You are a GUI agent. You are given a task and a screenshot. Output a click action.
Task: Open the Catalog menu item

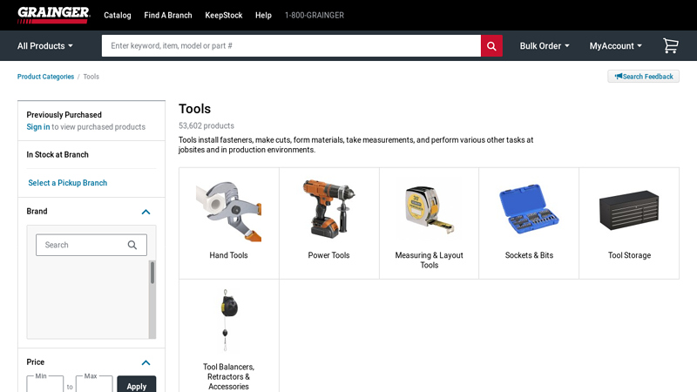tap(118, 15)
